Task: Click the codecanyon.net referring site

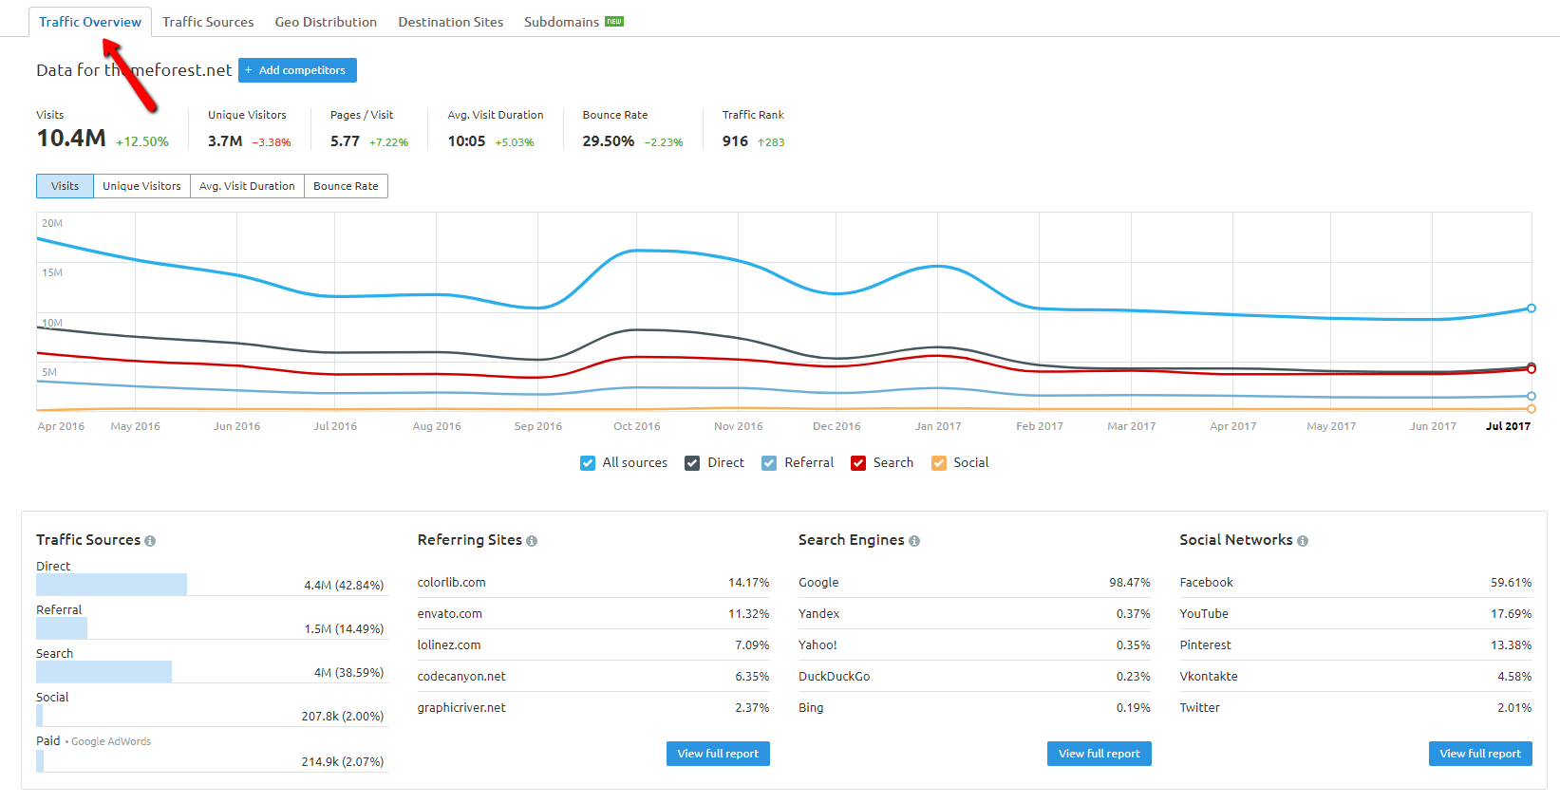Action: coord(461,677)
